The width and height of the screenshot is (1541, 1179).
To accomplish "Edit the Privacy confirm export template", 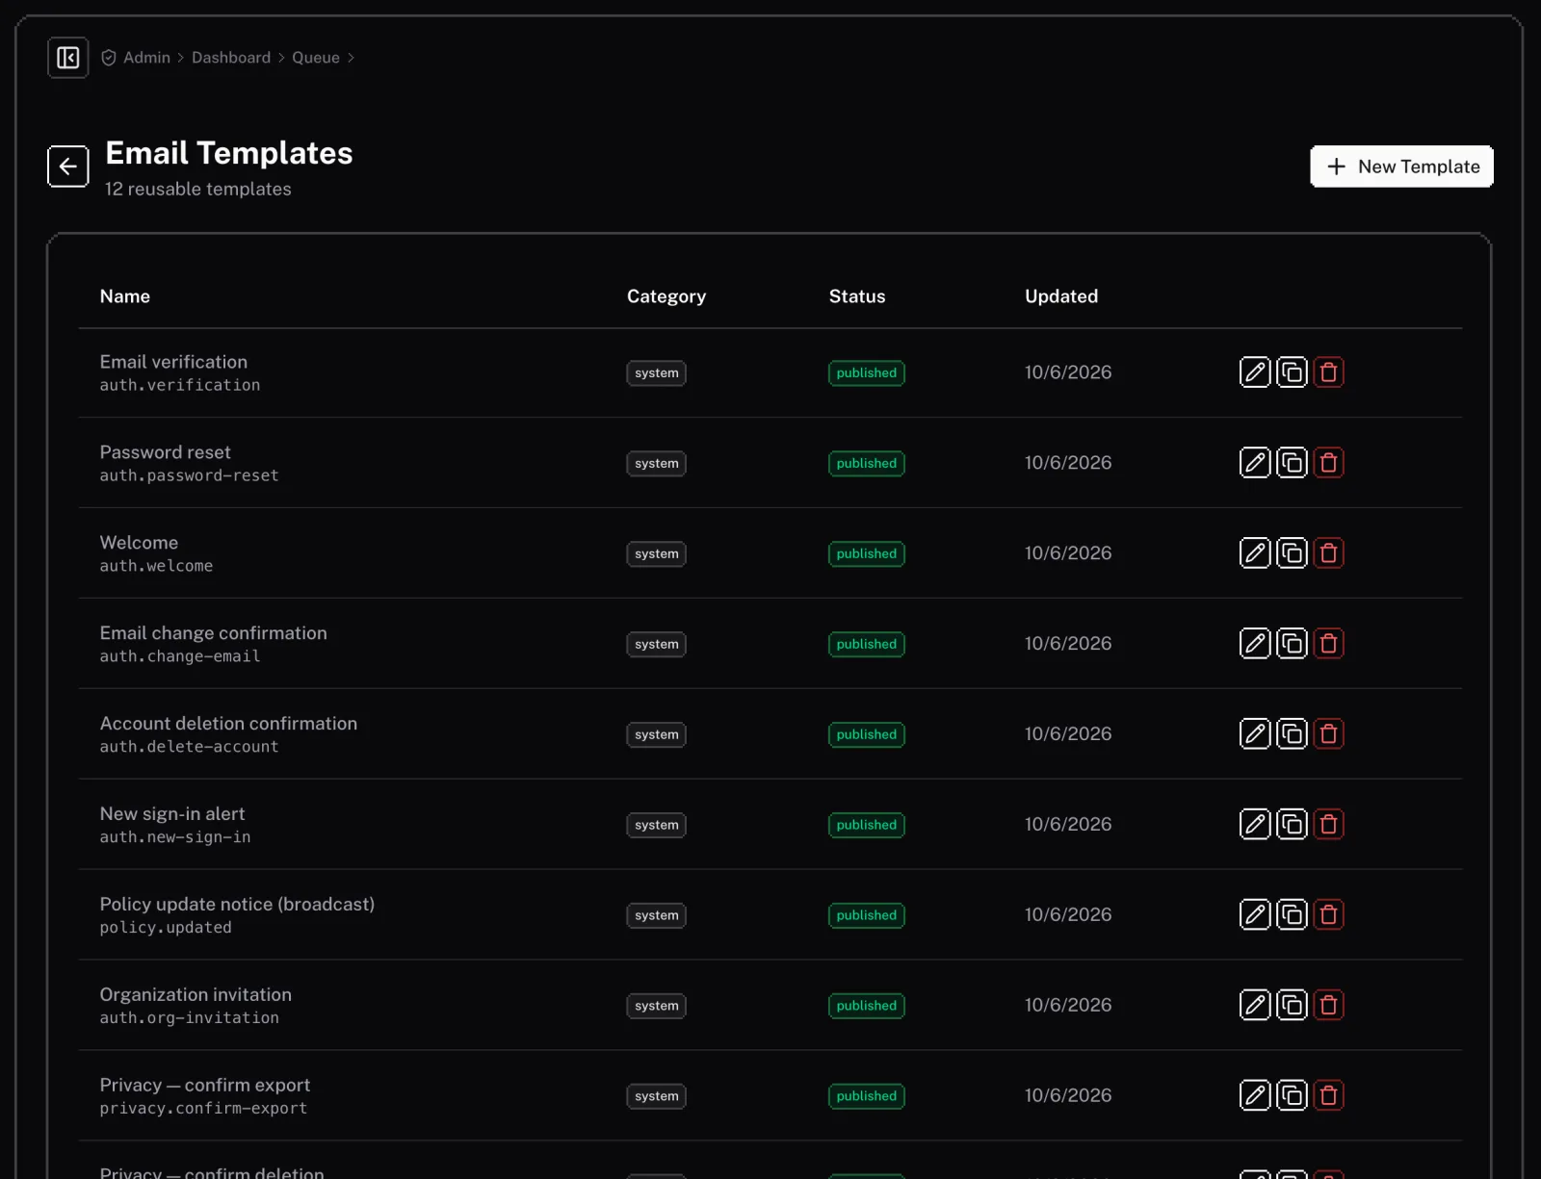I will coord(1255,1096).
